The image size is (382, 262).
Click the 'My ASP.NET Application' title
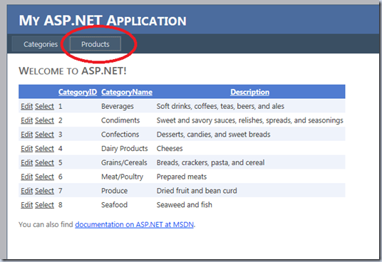point(103,21)
